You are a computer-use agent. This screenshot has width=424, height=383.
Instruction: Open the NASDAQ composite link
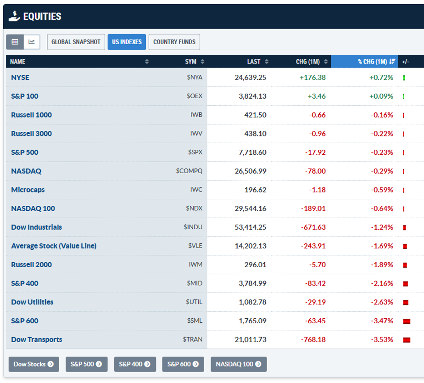click(x=26, y=171)
